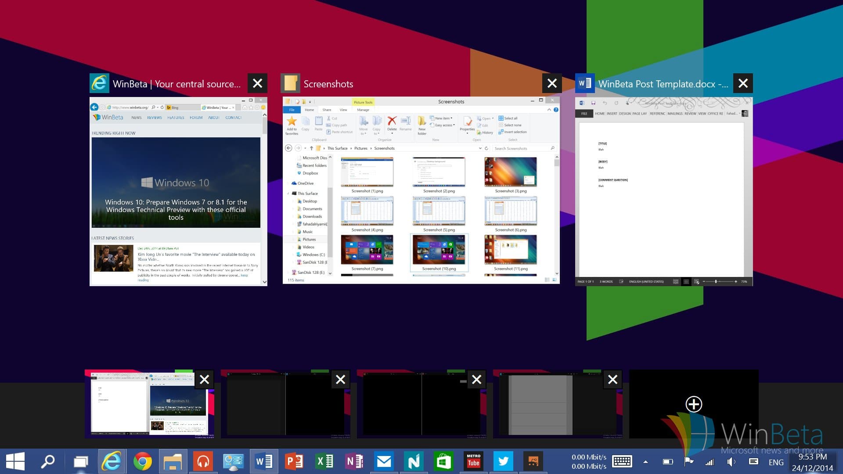Expand the Explorer address bar dropdown
Image resolution: width=843 pixels, height=474 pixels.
coord(480,148)
